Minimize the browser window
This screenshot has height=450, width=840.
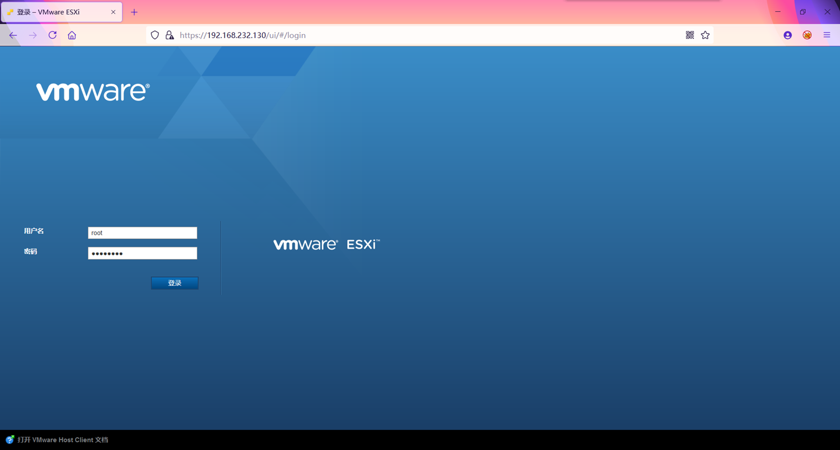click(778, 11)
